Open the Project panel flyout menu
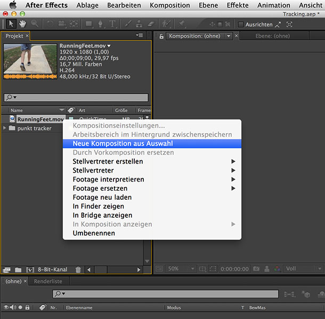This screenshot has height=319, width=325. click(x=140, y=36)
